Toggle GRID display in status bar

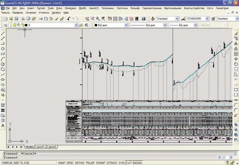pyautogui.click(x=70, y=163)
